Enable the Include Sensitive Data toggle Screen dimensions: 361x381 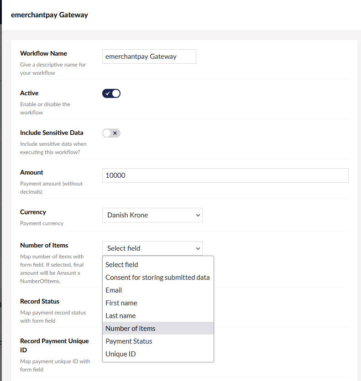[111, 133]
